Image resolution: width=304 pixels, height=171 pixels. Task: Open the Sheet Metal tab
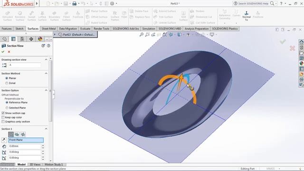click(x=48, y=28)
